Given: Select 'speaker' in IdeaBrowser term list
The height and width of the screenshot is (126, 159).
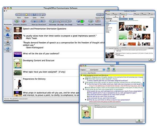Looking at the screenshot, I should [x=107, y=26].
